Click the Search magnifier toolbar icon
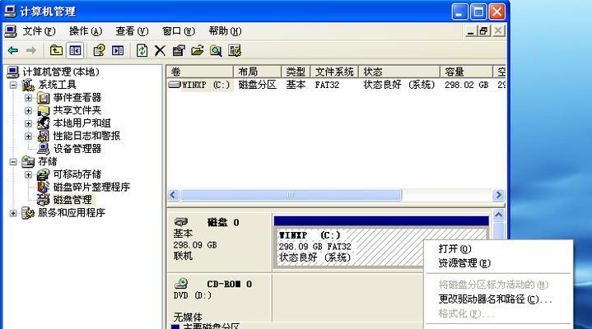This screenshot has height=329, width=592. click(216, 50)
